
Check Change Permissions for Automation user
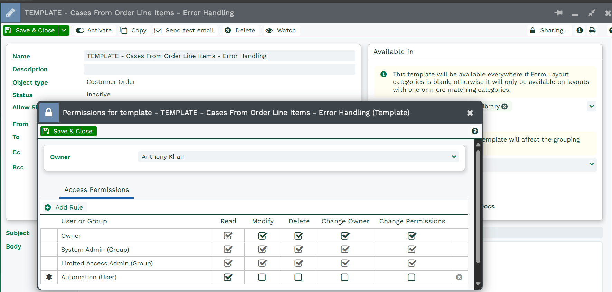click(x=412, y=277)
